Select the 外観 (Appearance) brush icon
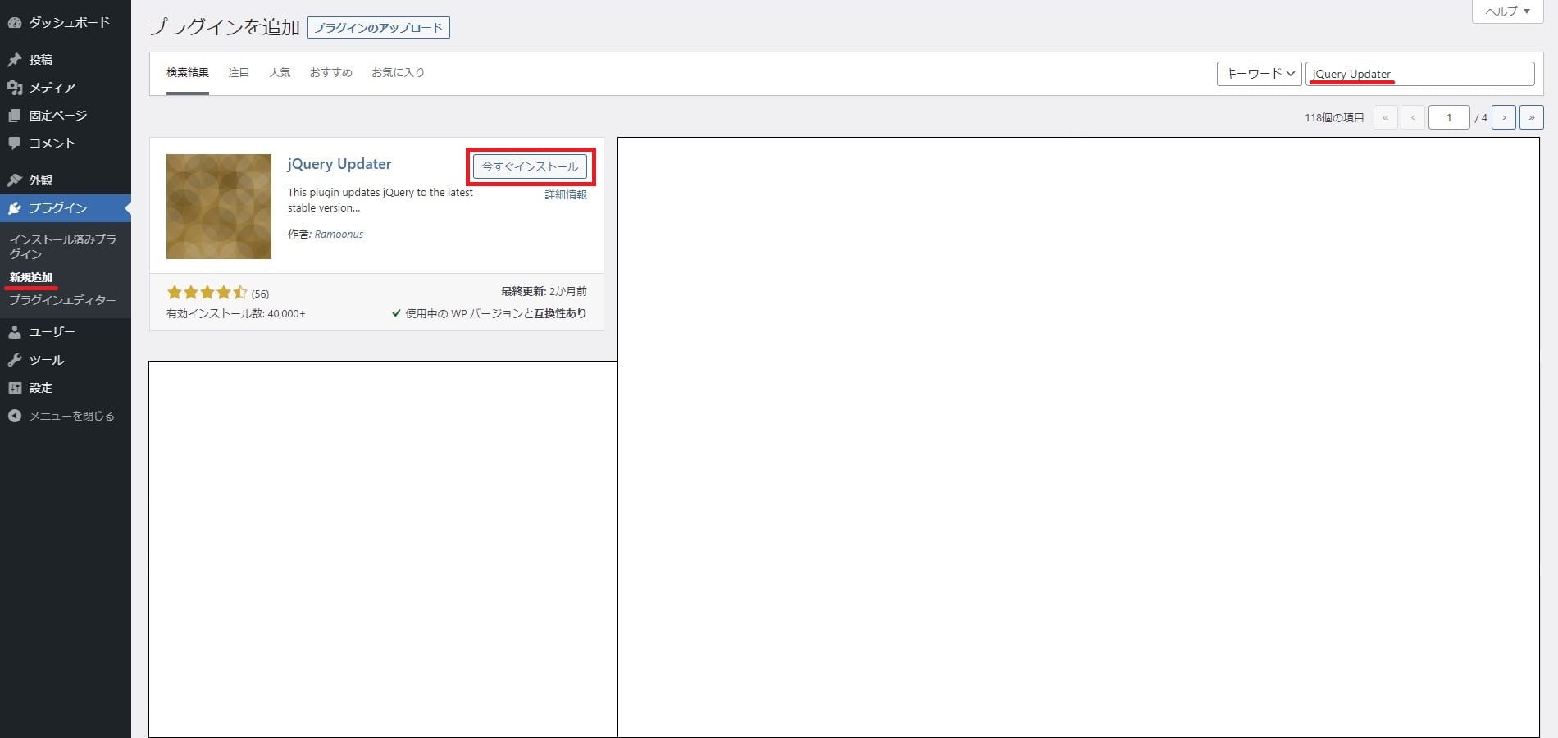This screenshot has width=1558, height=738. pyautogui.click(x=14, y=179)
